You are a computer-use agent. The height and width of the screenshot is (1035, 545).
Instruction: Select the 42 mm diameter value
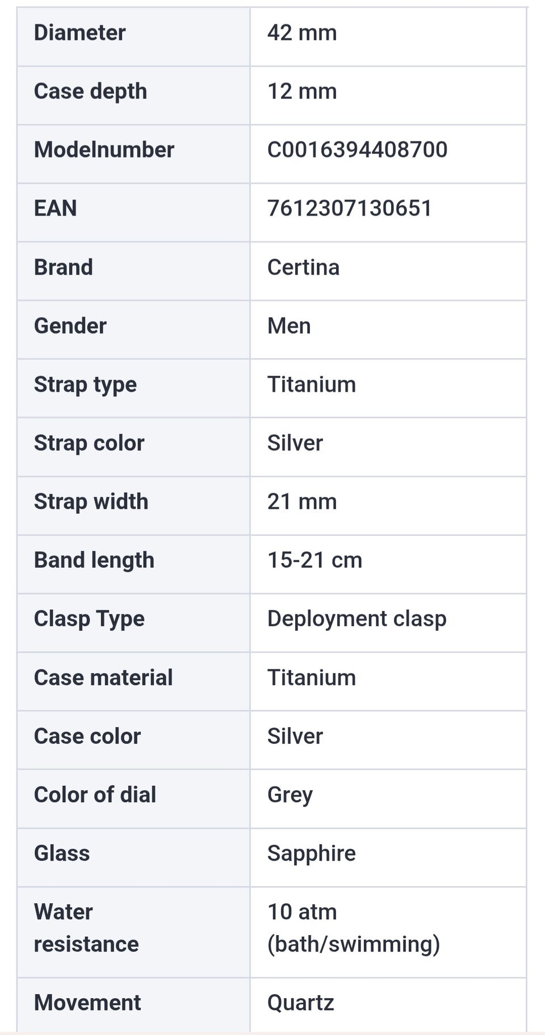tap(302, 32)
